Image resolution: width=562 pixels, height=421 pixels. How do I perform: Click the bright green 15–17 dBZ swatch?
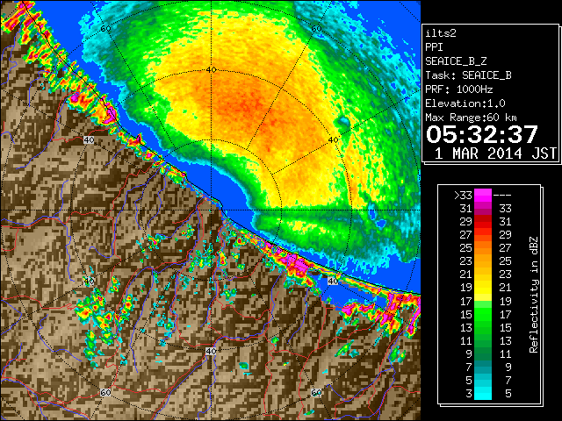483,314
